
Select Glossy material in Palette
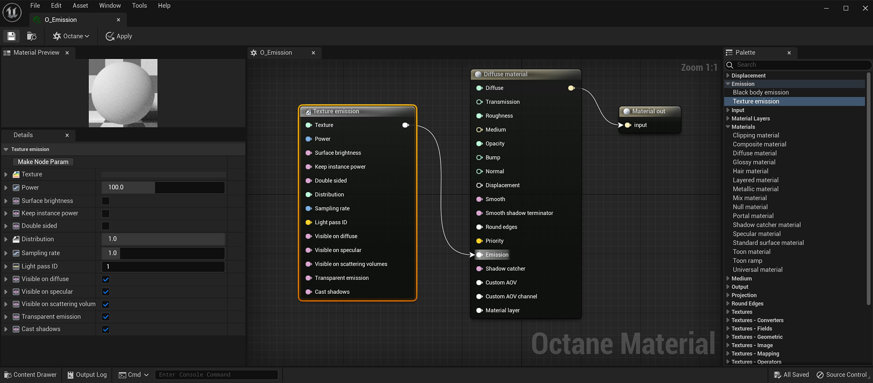click(754, 162)
